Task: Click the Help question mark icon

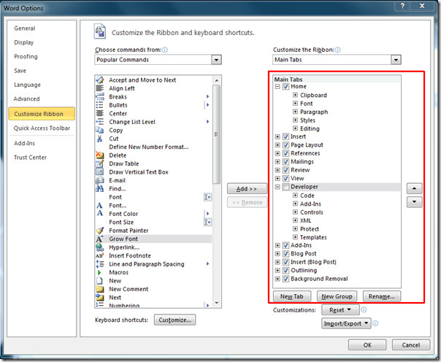Action: coord(403,6)
